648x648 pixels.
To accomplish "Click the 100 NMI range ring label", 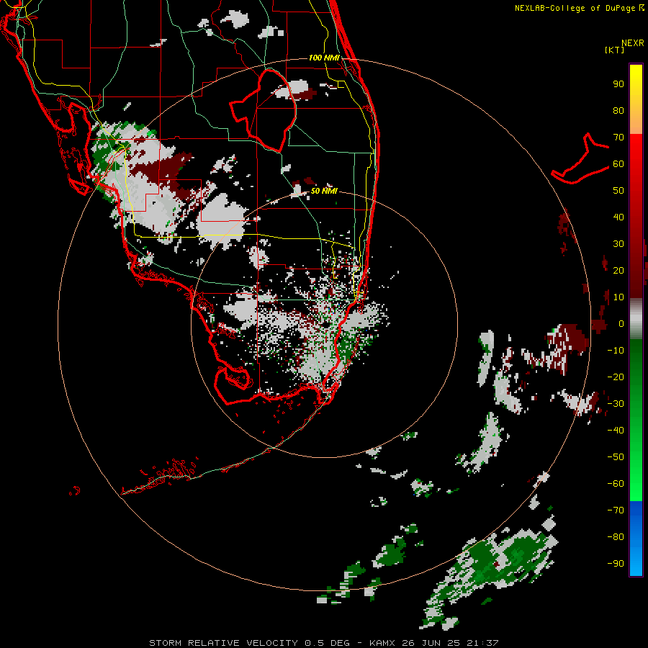I will tap(324, 58).
